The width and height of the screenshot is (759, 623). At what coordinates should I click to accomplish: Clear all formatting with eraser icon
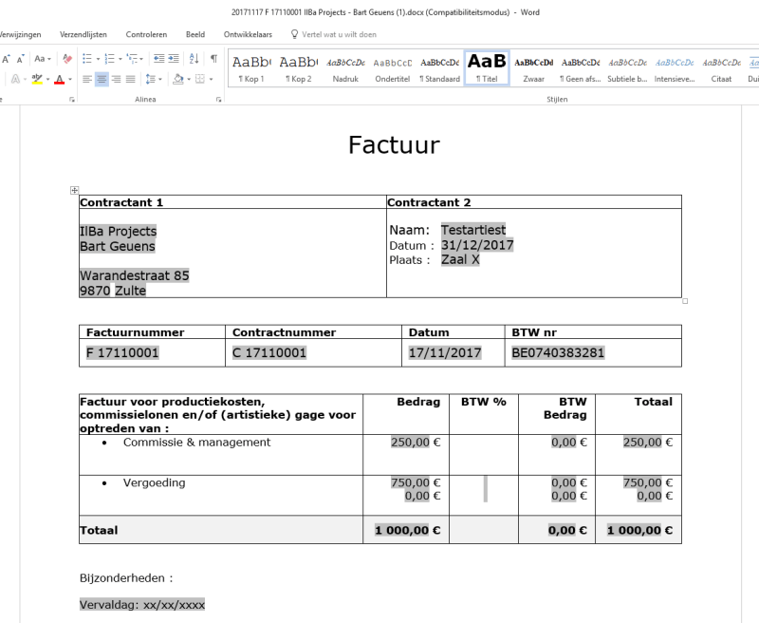coord(67,59)
